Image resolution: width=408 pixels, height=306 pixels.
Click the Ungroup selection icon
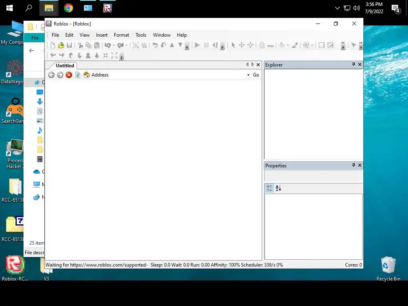pyautogui.click(x=144, y=45)
